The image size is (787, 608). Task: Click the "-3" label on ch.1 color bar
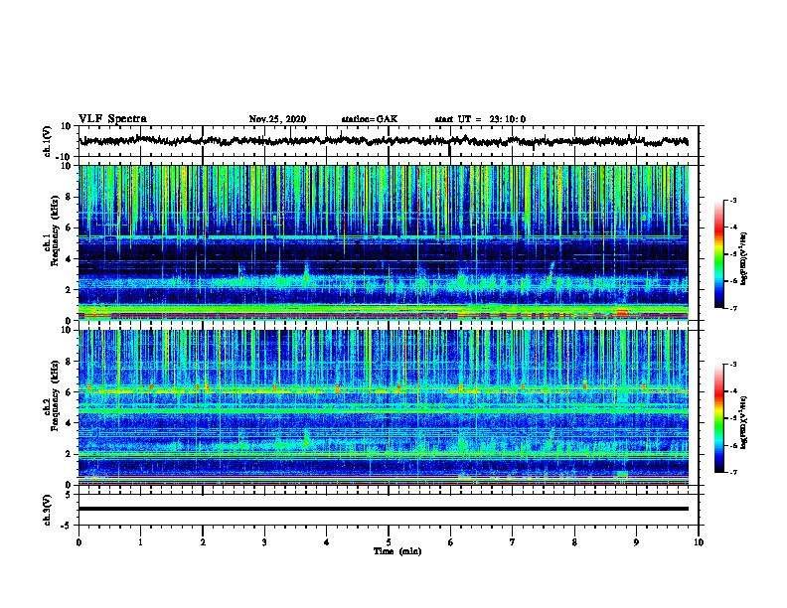[732, 200]
